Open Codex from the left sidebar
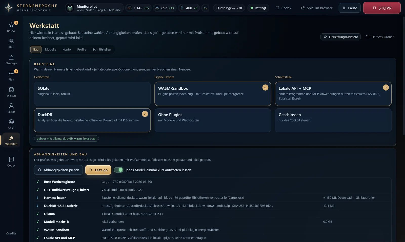Image resolution: width=405 pixels, height=242 pixels. (x=11, y=162)
